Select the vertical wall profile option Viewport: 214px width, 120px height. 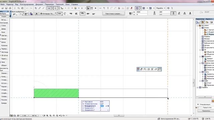174,13
